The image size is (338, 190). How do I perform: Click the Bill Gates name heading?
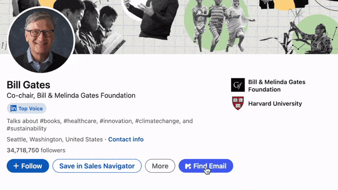pos(29,85)
